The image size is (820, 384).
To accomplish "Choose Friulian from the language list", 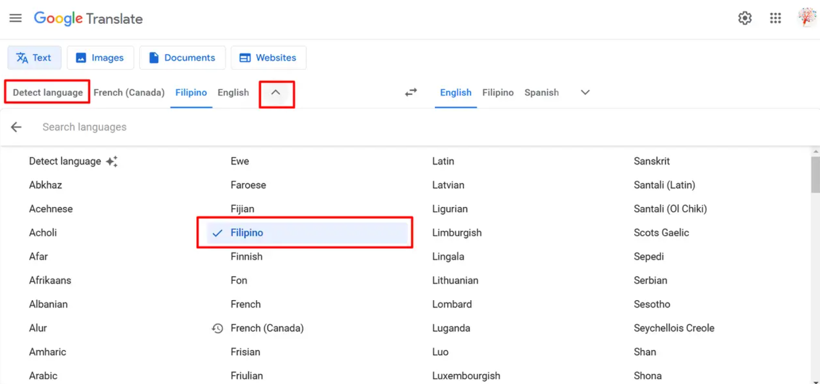I will click(247, 376).
